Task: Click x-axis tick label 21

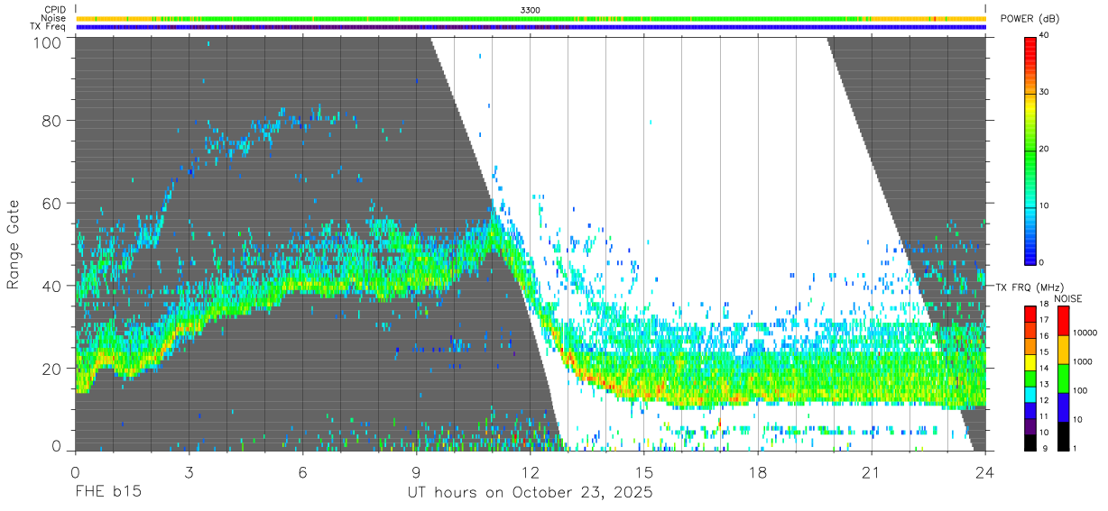Action: coord(871,471)
